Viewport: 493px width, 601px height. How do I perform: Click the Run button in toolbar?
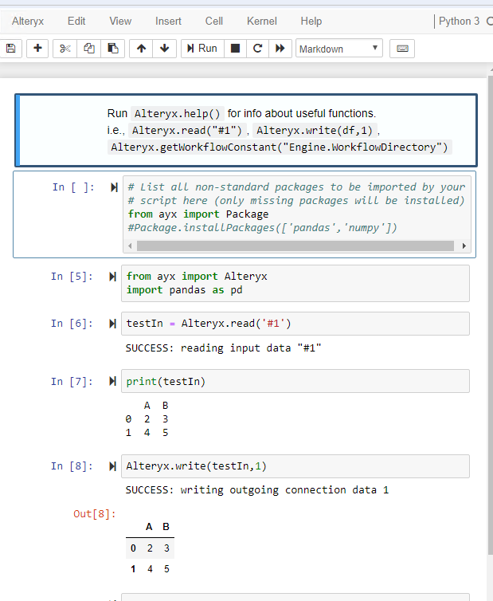coord(202,49)
